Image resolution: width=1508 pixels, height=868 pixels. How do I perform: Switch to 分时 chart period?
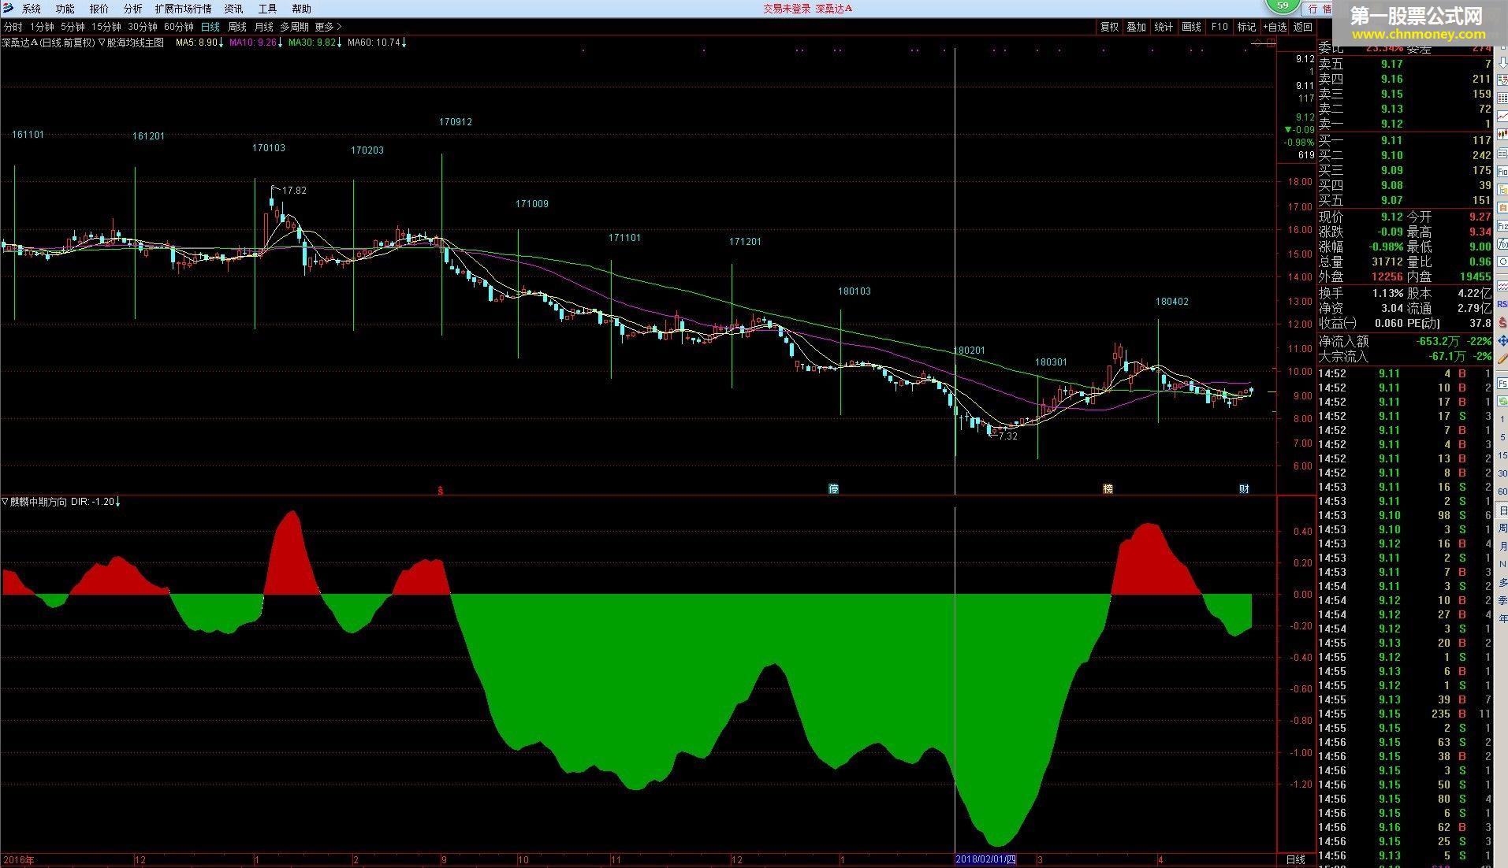[x=13, y=27]
